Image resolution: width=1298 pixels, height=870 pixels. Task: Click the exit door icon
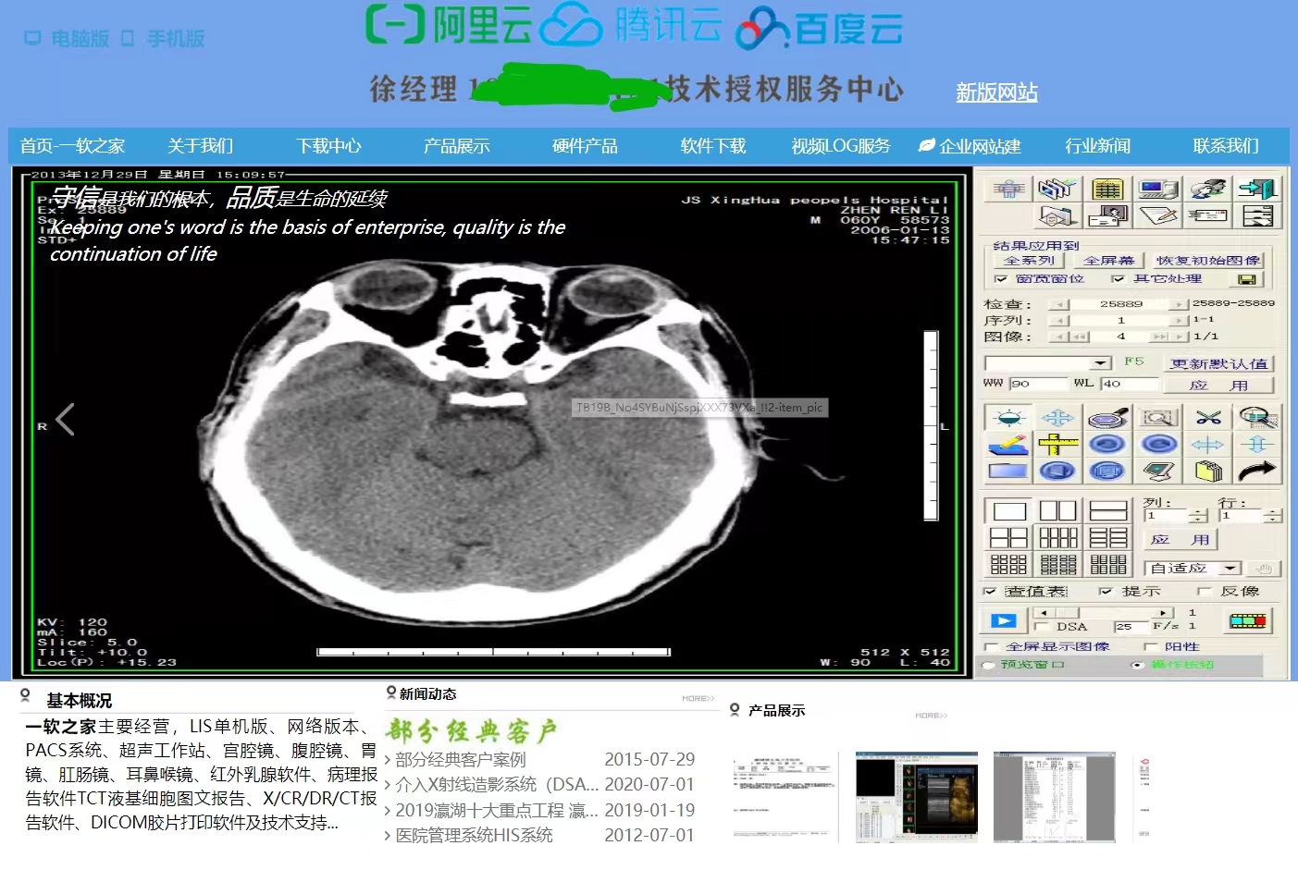click(x=1257, y=190)
